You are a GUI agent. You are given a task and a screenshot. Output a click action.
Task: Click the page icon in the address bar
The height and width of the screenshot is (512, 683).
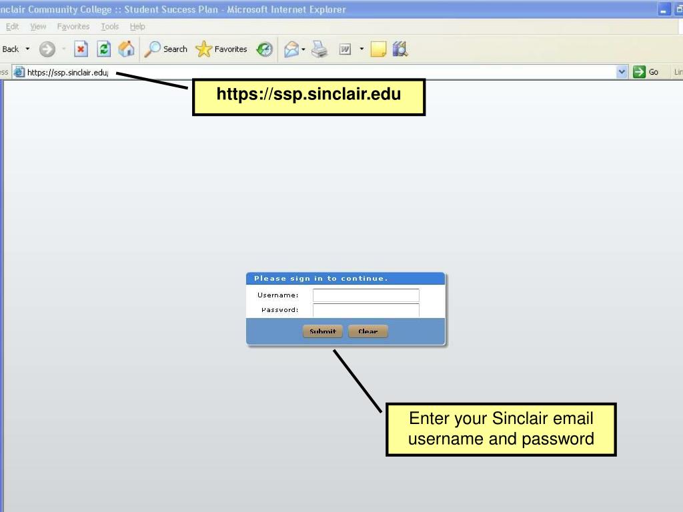19,72
